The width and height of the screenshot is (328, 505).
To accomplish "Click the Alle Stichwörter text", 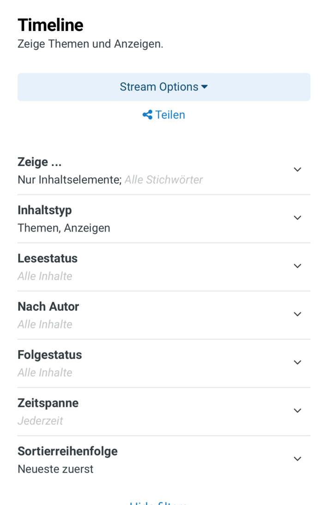I will [x=164, y=180].
